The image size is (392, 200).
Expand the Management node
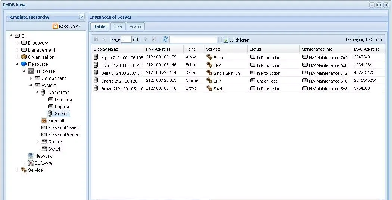18,50
